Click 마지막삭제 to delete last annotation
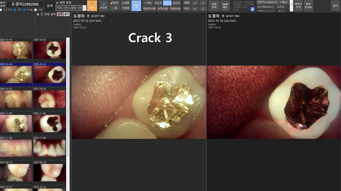 tap(149, 9)
